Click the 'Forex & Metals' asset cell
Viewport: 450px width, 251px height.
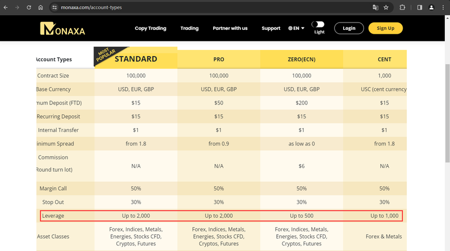384,236
